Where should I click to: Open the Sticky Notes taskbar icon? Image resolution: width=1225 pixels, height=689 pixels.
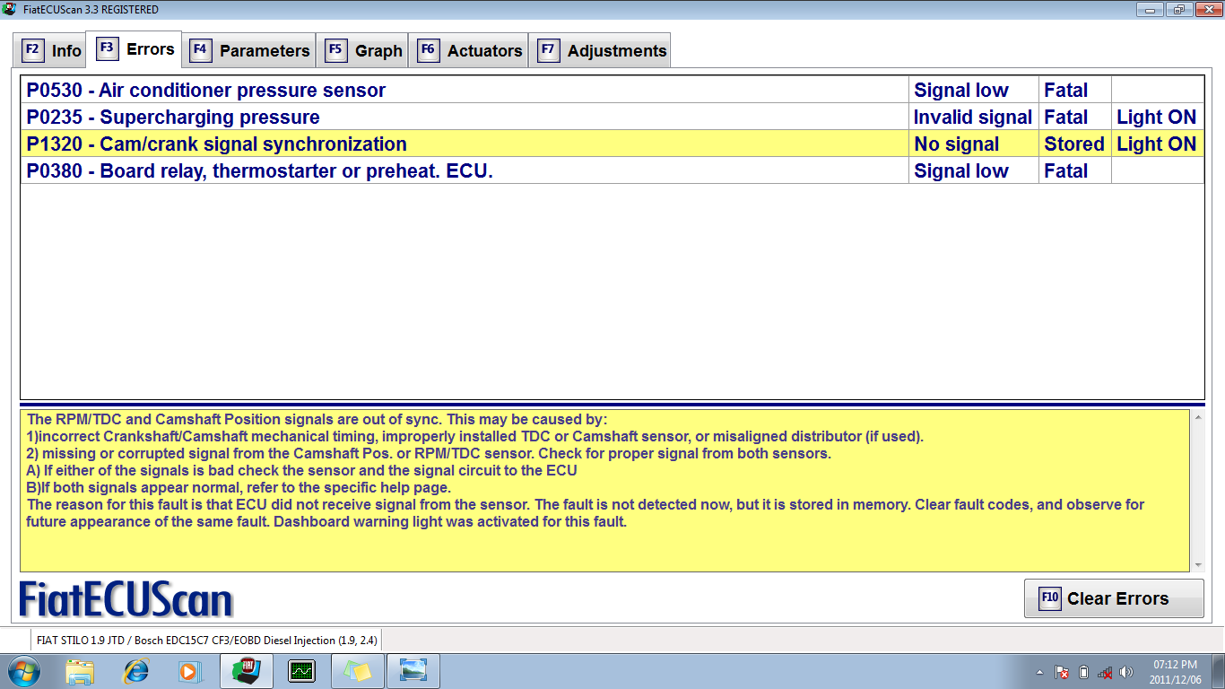[357, 671]
